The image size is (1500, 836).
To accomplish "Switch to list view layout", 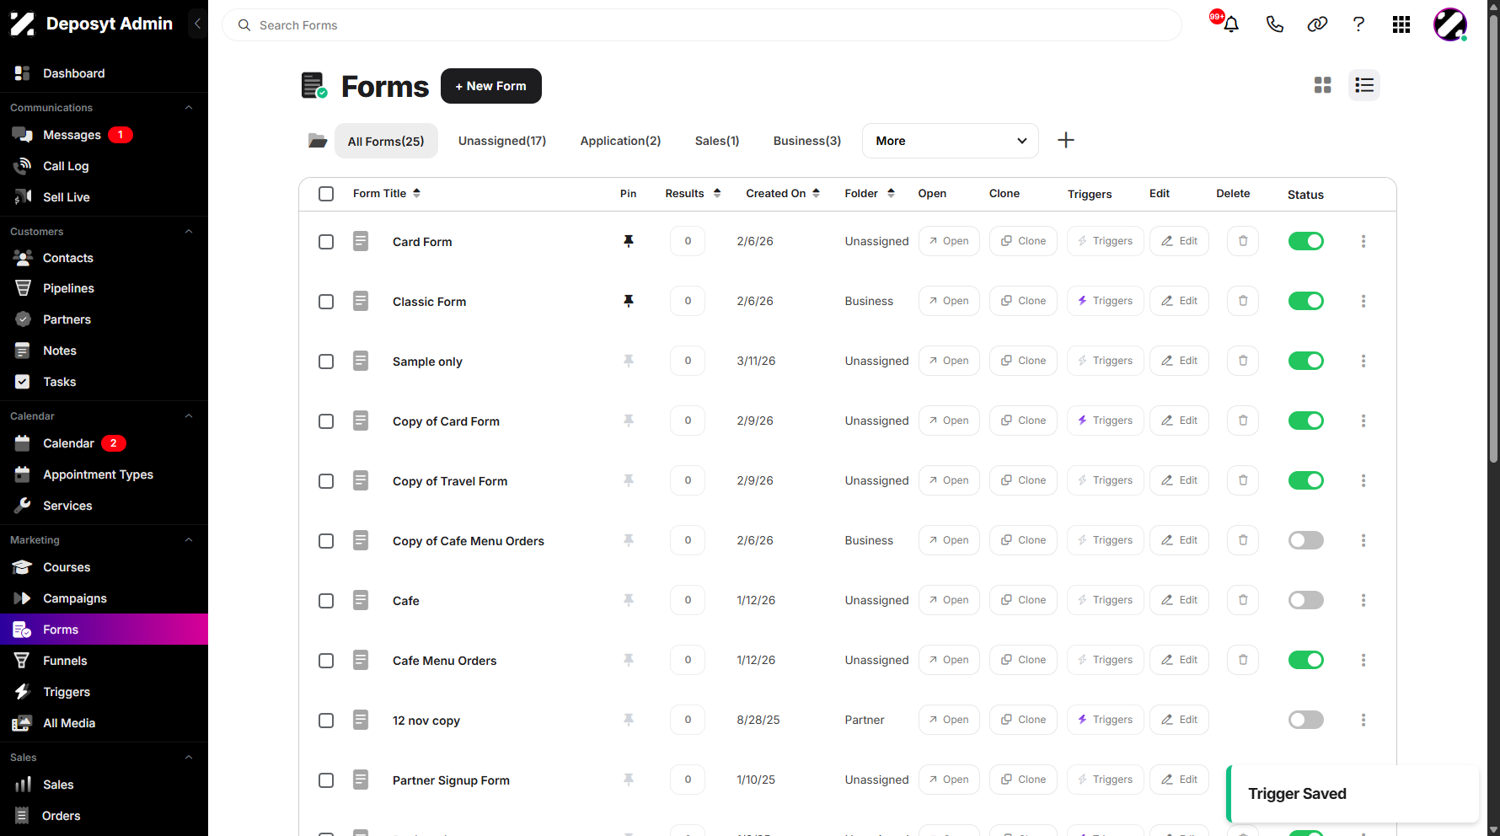I will 1364,85.
